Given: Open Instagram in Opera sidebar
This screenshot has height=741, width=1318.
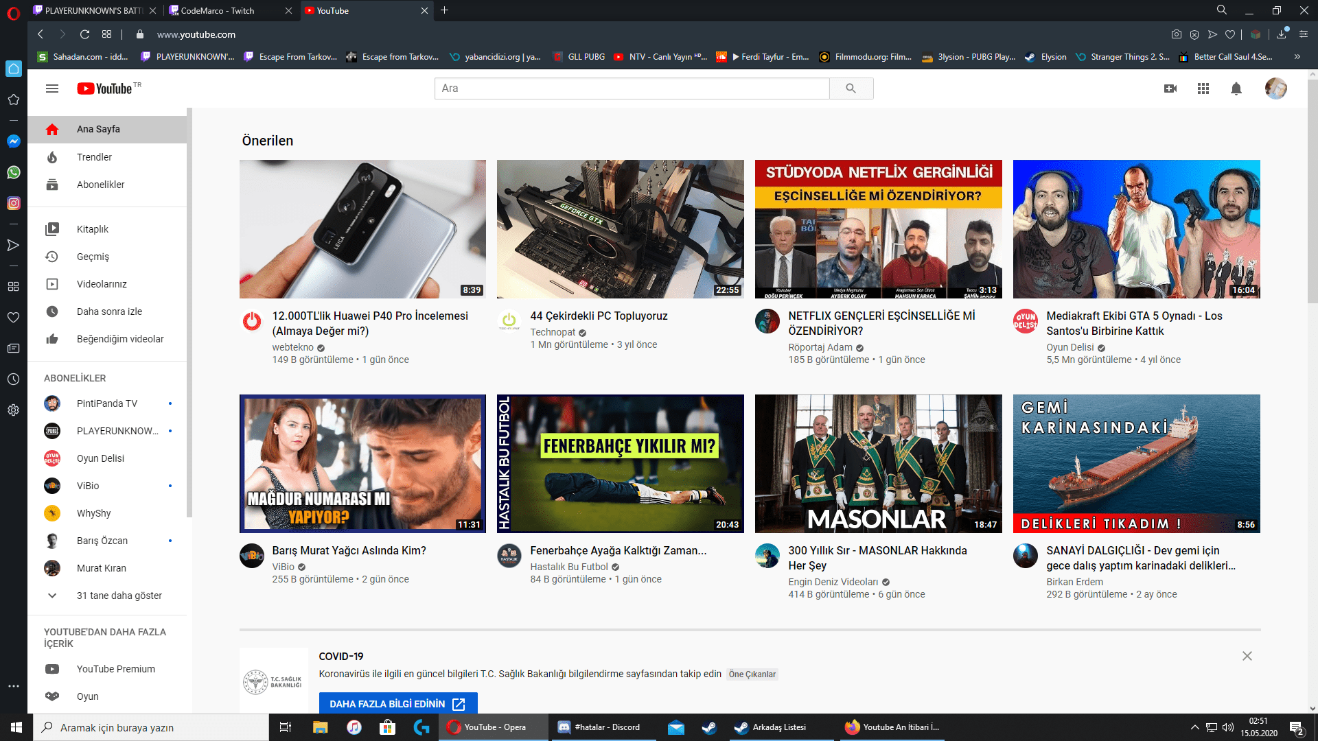Looking at the screenshot, I should click(x=13, y=203).
